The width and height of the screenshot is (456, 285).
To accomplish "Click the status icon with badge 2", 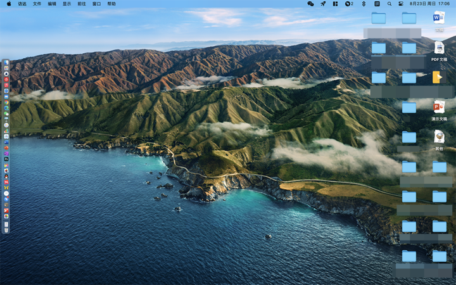I will pos(349,4).
